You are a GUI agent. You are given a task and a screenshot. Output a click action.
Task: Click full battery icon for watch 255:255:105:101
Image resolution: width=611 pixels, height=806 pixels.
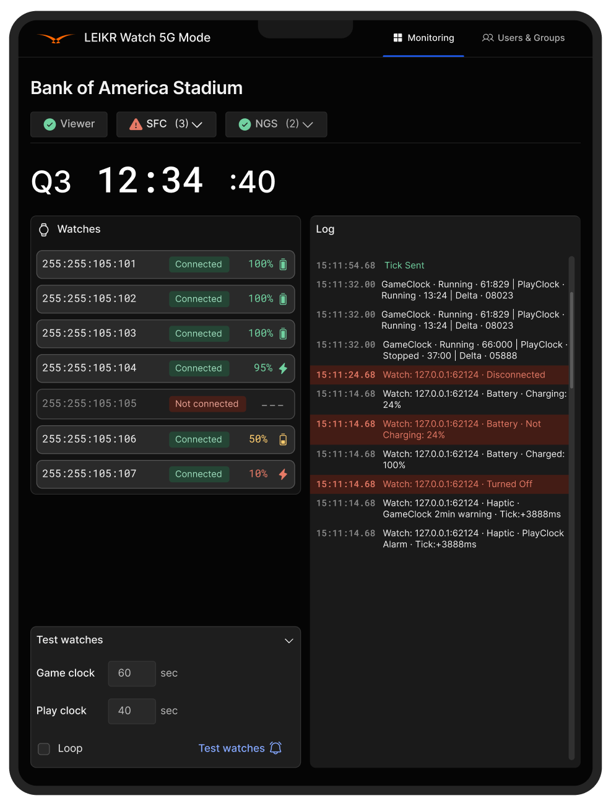[283, 264]
